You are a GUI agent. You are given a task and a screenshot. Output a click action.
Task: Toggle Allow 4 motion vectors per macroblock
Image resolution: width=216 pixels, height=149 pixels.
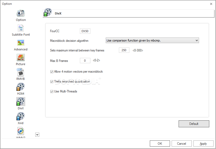[52, 72]
